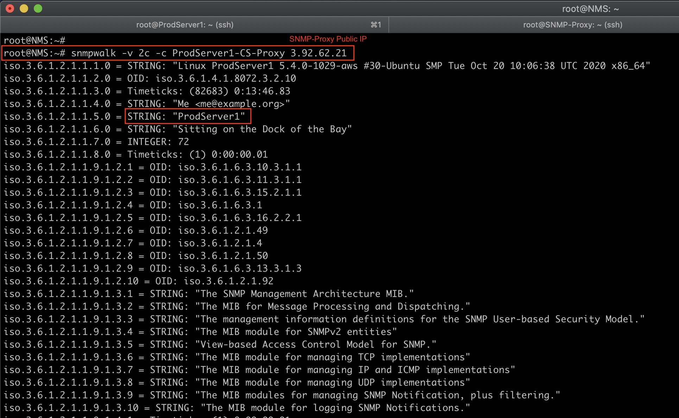This screenshot has width=679, height=418.
Task: Click the yellow minimize window button
Action: 24,8
